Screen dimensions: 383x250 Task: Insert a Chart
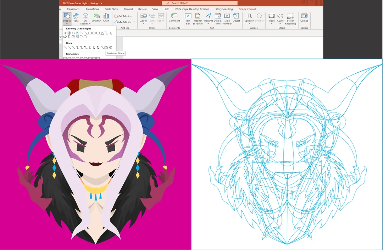click(106, 17)
